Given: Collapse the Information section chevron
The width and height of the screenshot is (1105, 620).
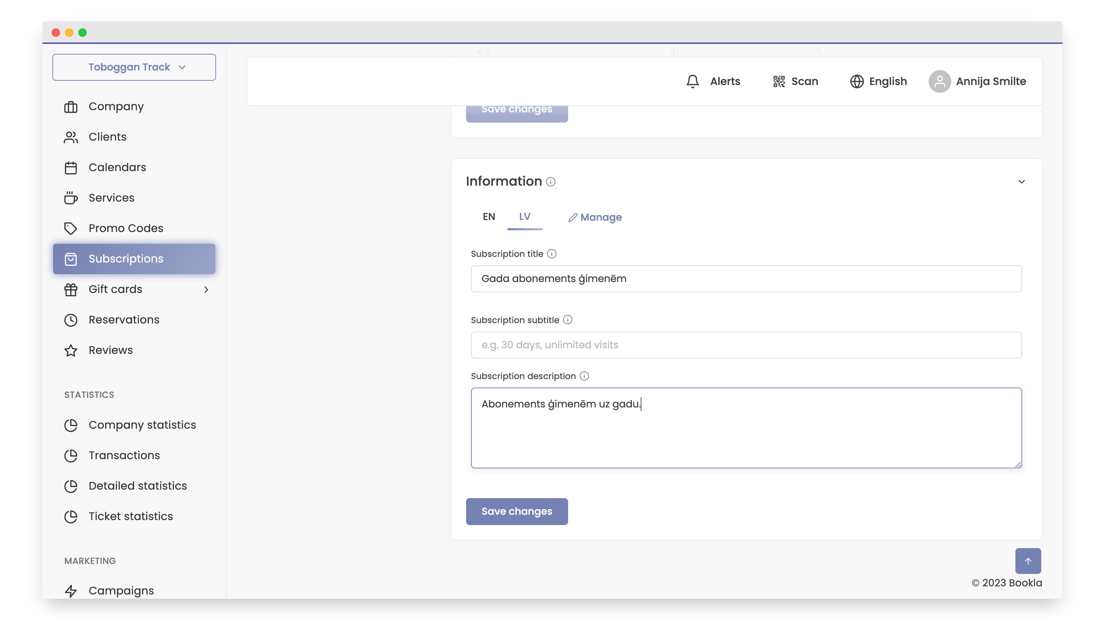Looking at the screenshot, I should coord(1021,181).
